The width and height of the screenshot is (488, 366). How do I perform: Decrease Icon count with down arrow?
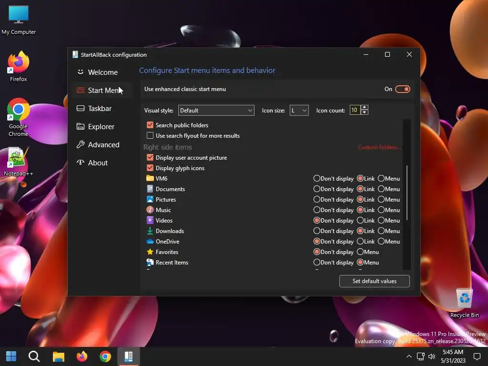pyautogui.click(x=365, y=112)
